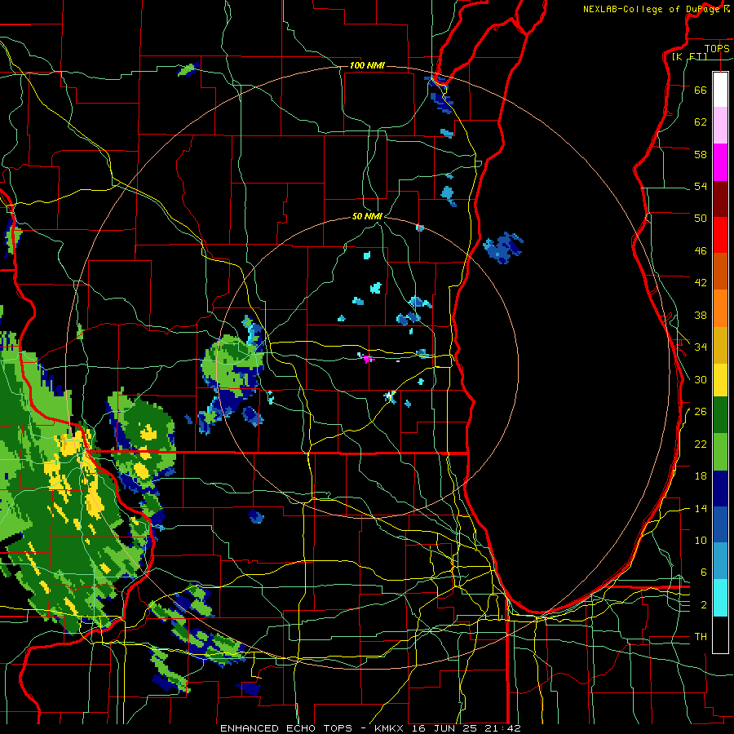
Task: Click the 'TOPS' legend title
Action: pyautogui.click(x=717, y=48)
